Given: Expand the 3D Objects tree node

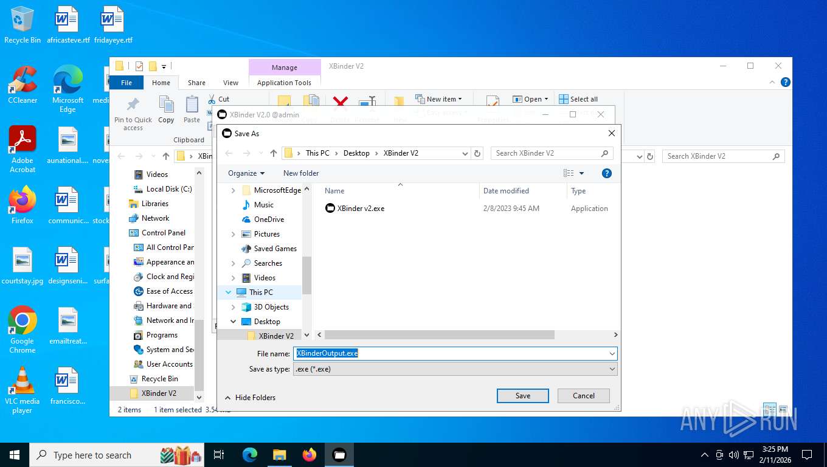Looking at the screenshot, I should coord(234,307).
